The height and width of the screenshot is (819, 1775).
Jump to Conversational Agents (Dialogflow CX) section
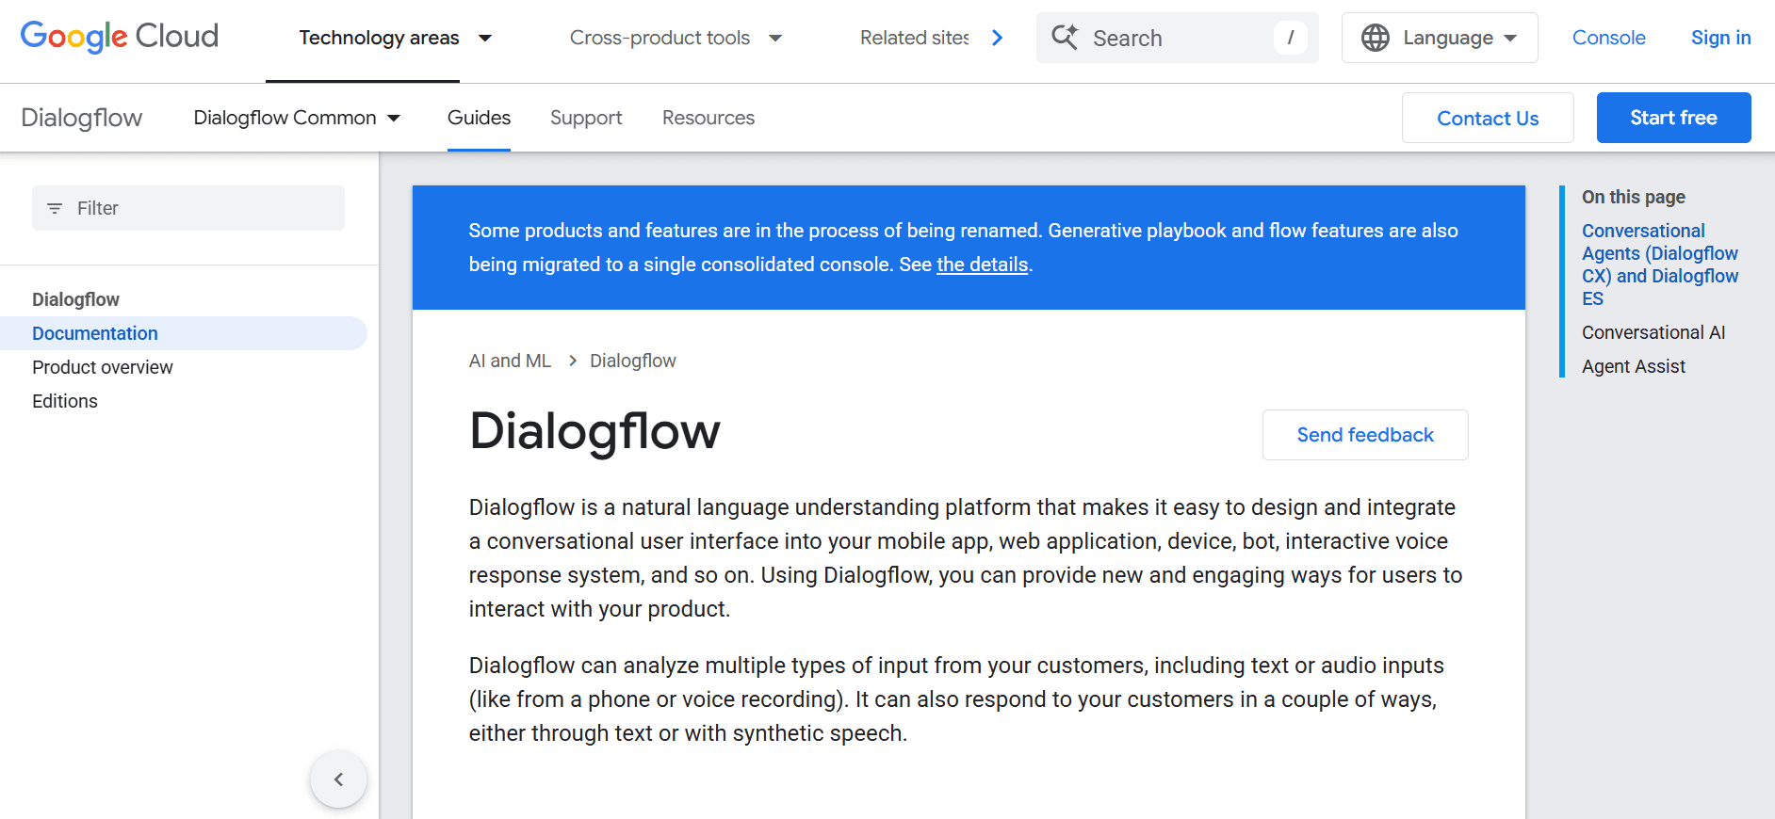[1660, 265]
